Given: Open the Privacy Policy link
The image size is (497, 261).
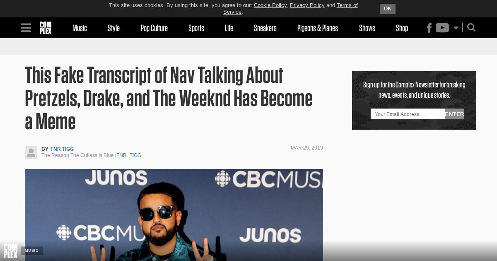Looking at the screenshot, I should (x=307, y=5).
